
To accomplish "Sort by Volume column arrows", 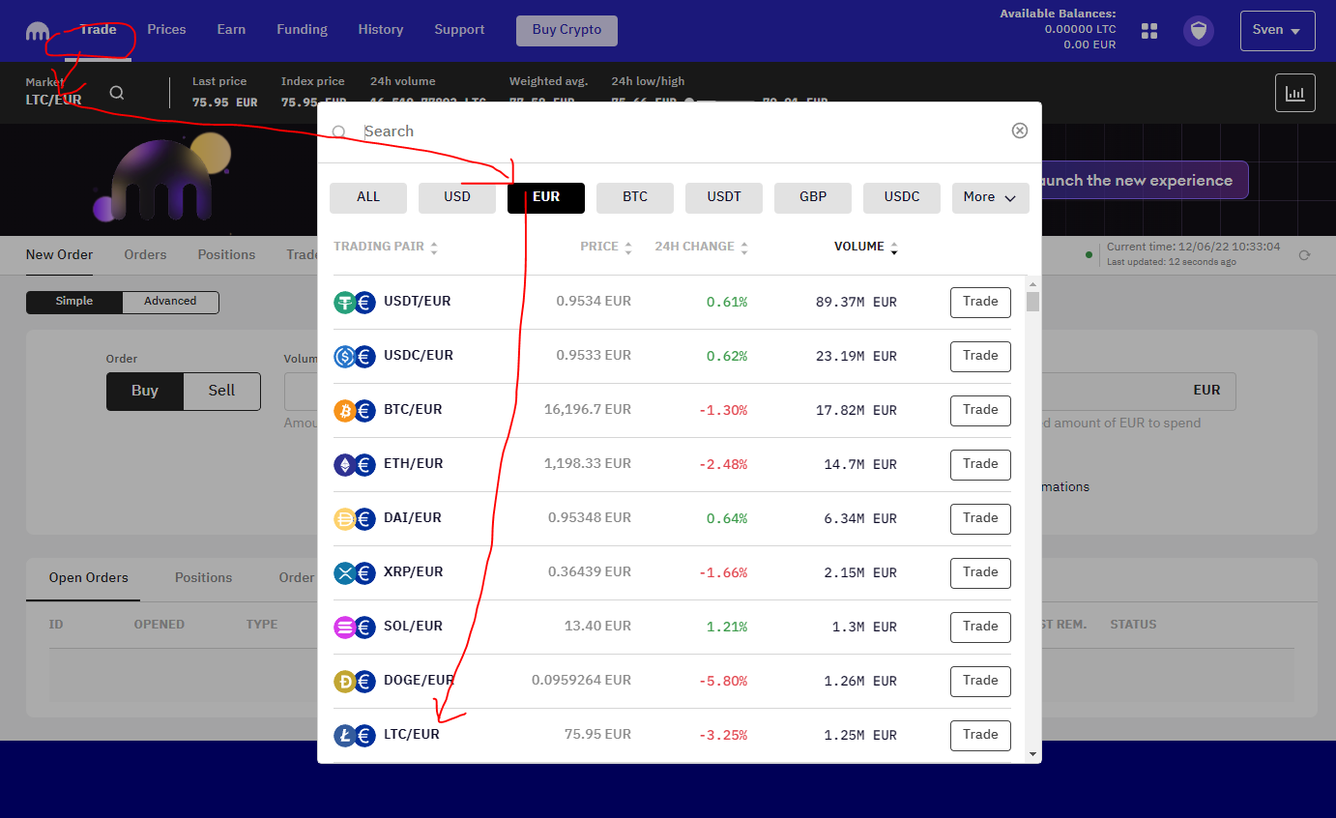I will tap(894, 248).
